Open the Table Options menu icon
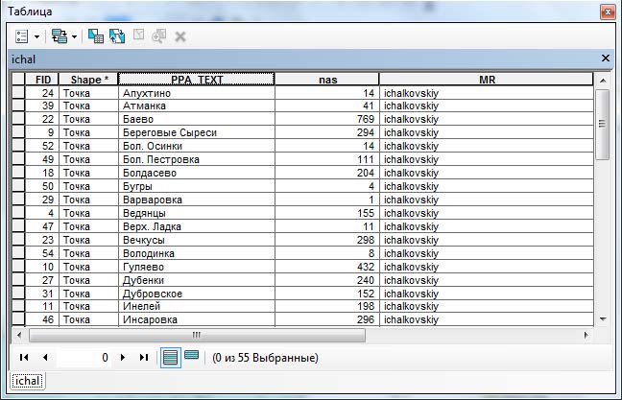The image size is (622, 400). 23,35
